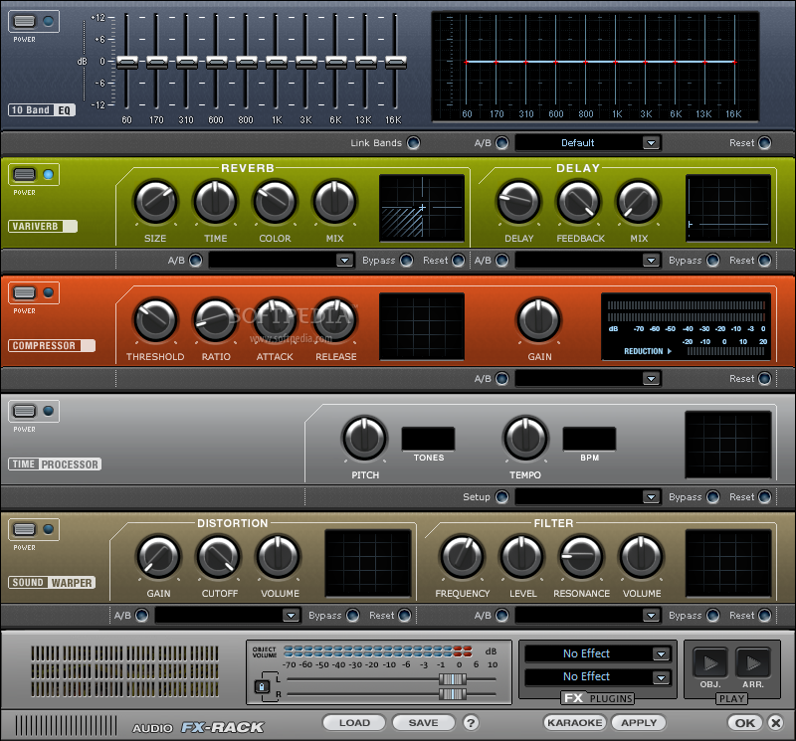Image resolution: width=796 pixels, height=741 pixels.
Task: Click the Compressor RATIO knob
Action: coord(216,320)
